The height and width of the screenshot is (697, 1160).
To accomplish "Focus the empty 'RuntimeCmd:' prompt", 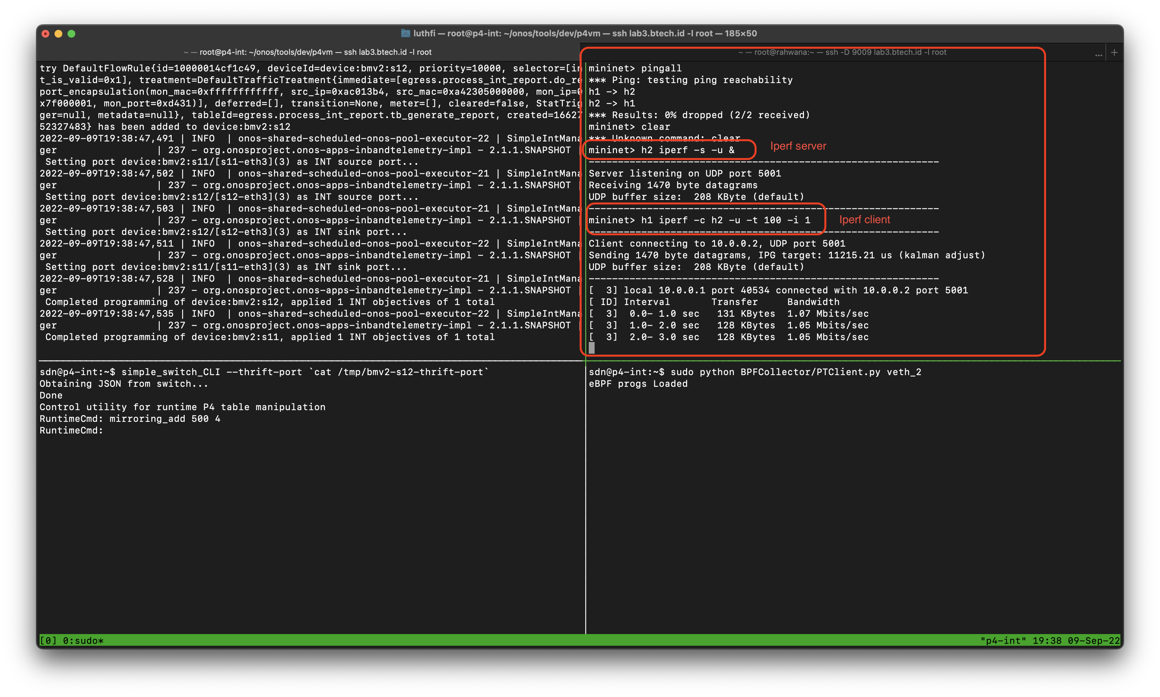I will (71, 431).
